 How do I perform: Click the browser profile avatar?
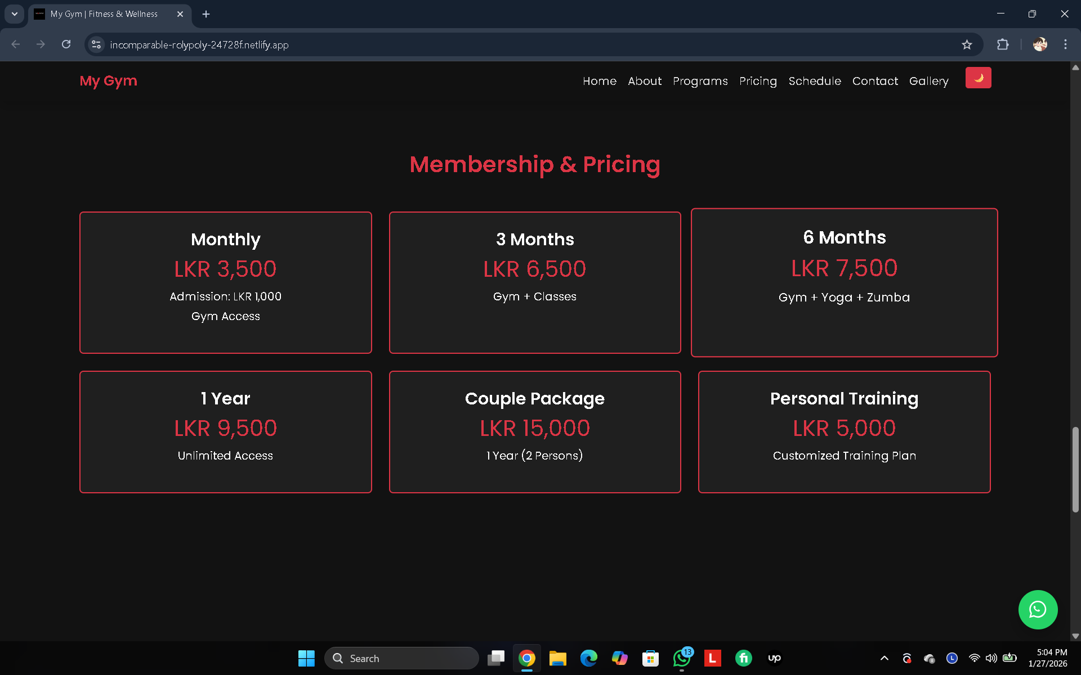coord(1040,44)
